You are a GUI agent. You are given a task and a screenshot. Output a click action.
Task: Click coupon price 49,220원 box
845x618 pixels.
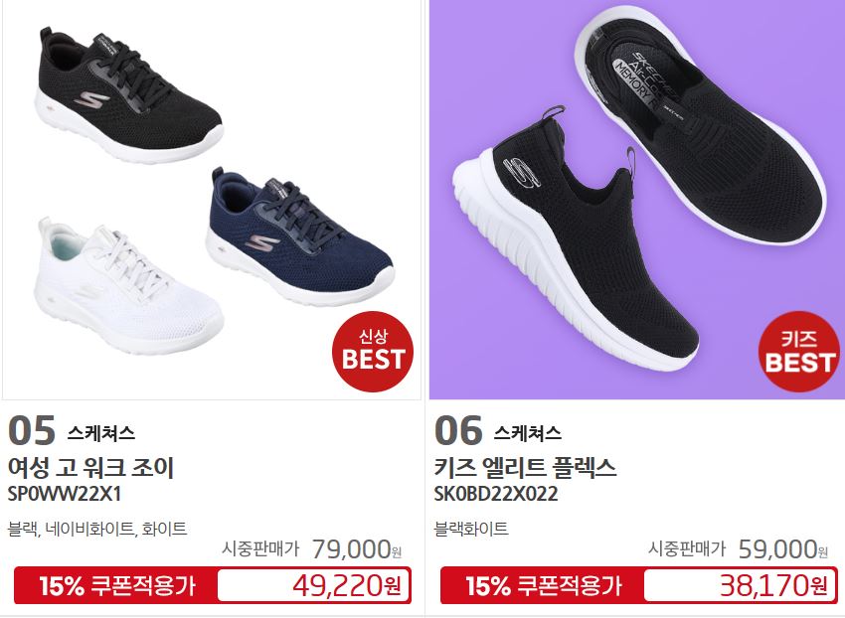point(313,585)
